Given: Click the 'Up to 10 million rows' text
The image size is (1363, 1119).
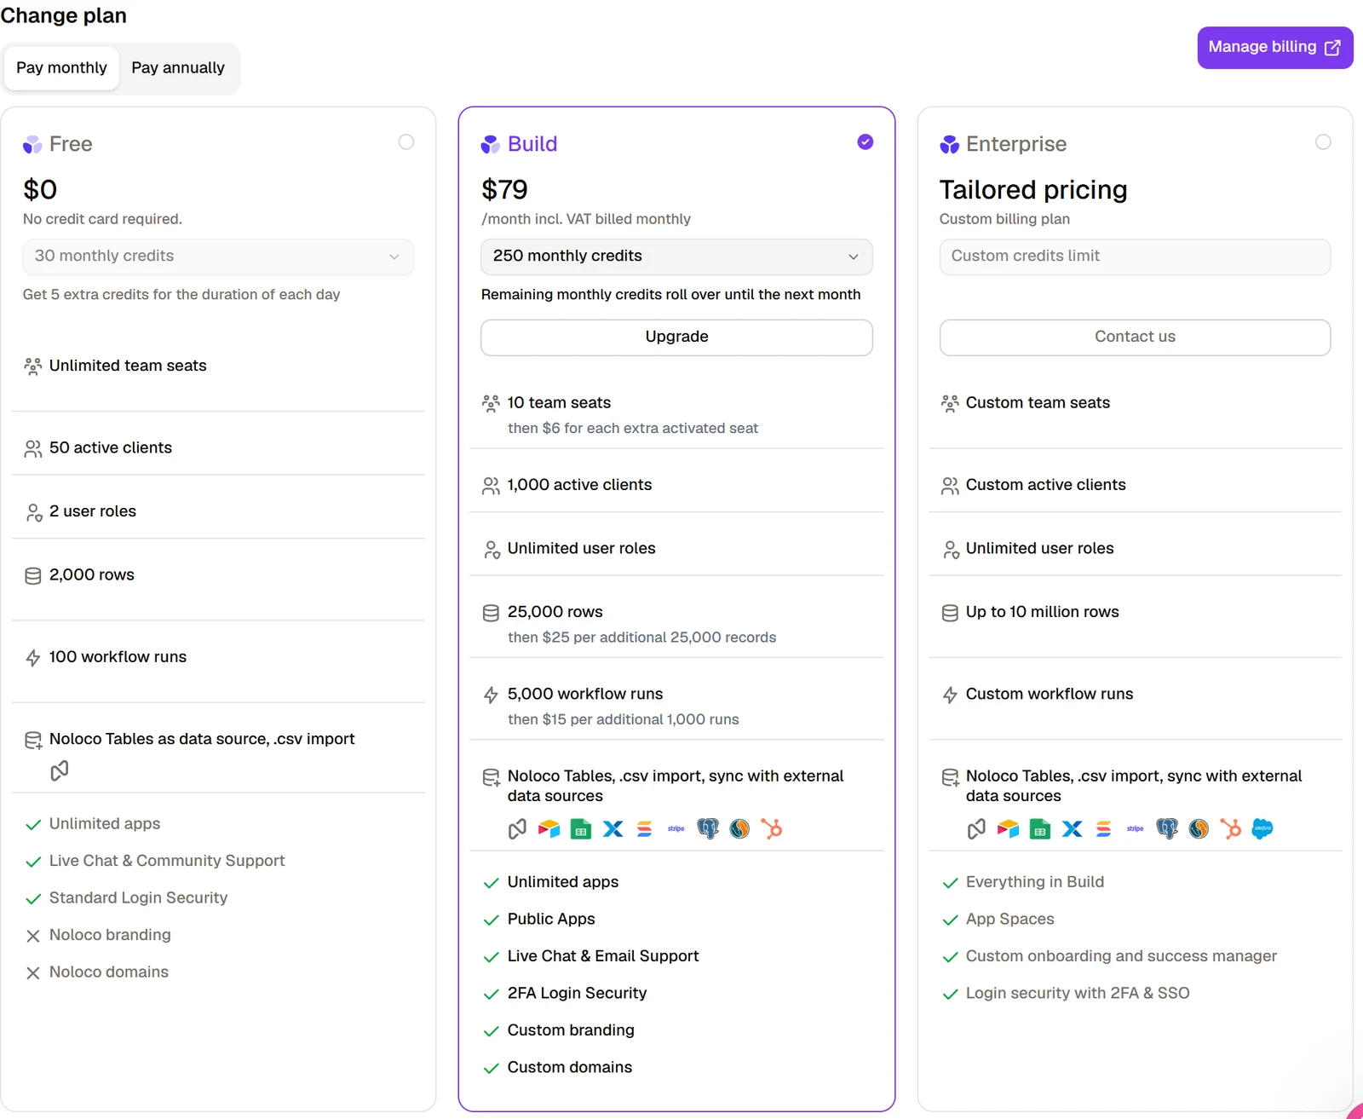Looking at the screenshot, I should tap(1043, 612).
